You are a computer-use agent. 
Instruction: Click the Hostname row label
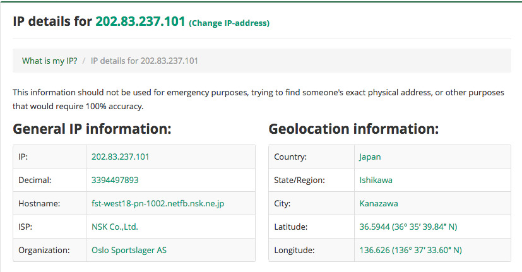[x=39, y=203]
